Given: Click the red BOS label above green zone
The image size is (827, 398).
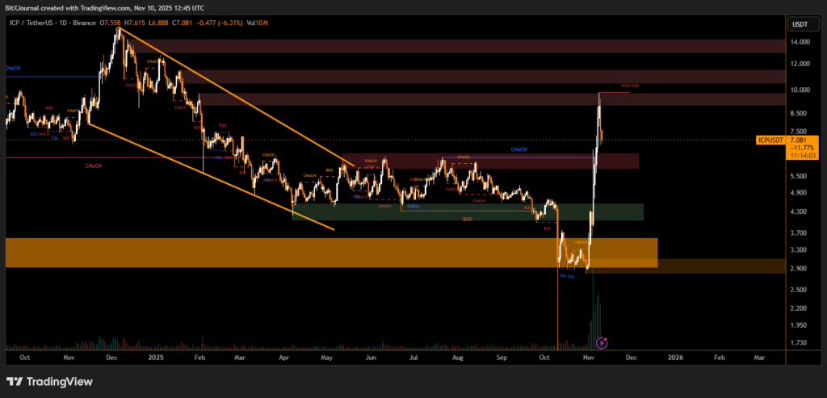Looking at the screenshot, I should coord(468,219).
